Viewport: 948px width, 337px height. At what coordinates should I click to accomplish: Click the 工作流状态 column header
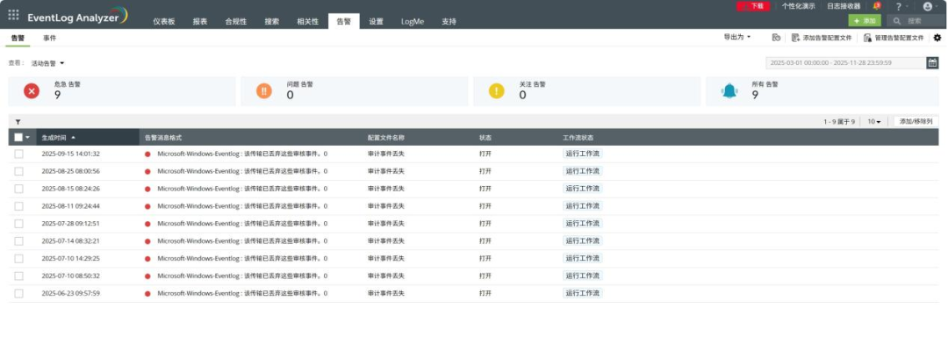pos(578,138)
